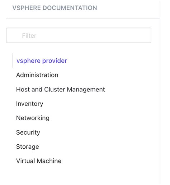Image resolution: width=170 pixels, height=185 pixels.
Task: Toggle the Security navigation group
Action: tap(28, 132)
